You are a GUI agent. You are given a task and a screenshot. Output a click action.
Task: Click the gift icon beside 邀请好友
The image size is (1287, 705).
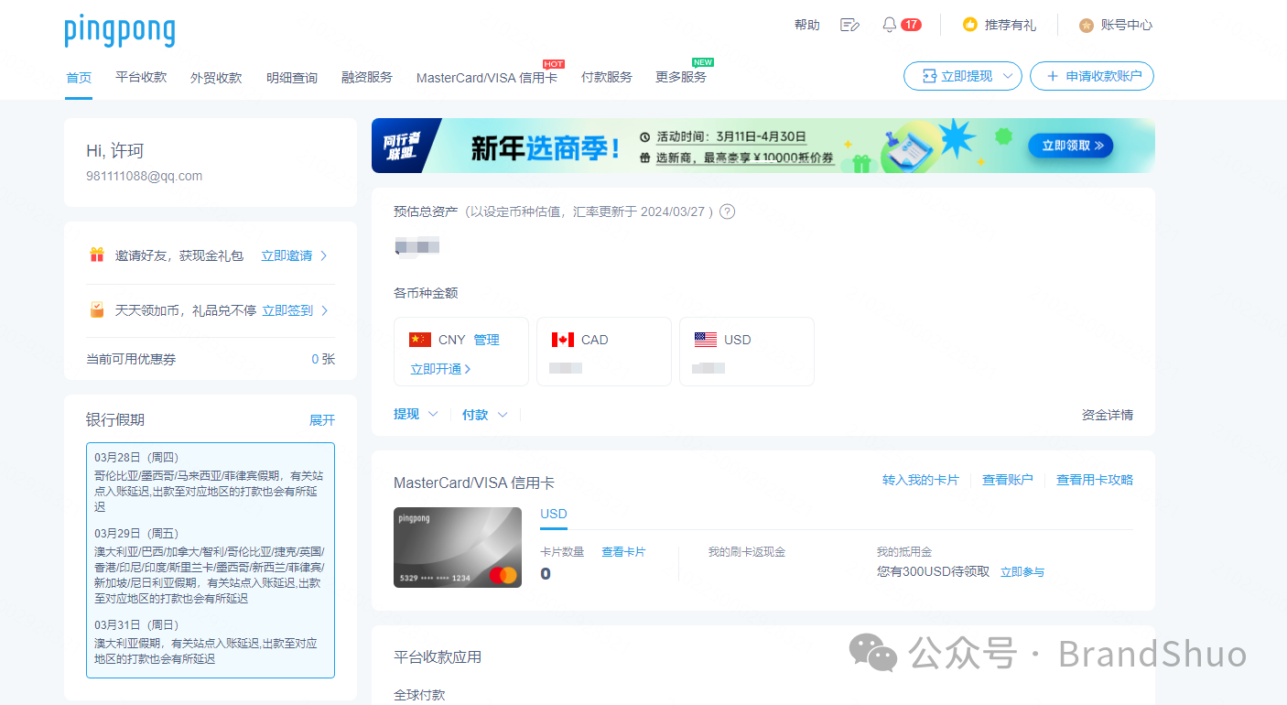[97, 255]
